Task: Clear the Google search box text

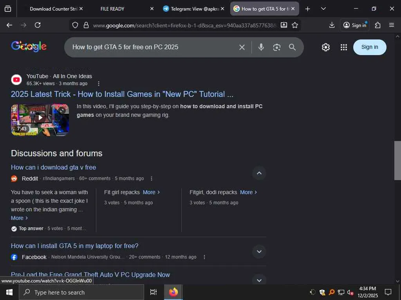Action: 242,47
